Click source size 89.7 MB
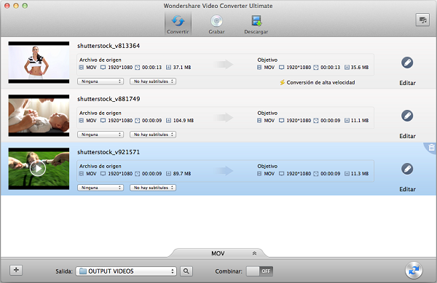Image resolution: width=437 pixels, height=283 pixels. point(182,174)
